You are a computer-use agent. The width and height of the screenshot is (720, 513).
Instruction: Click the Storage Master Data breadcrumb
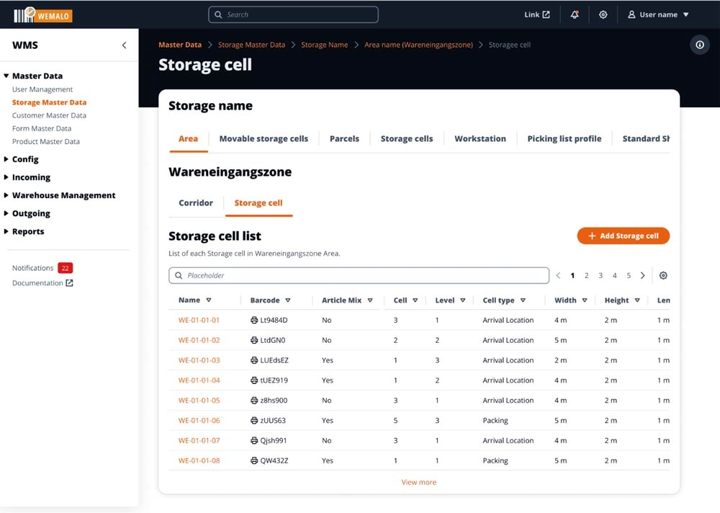pos(251,45)
